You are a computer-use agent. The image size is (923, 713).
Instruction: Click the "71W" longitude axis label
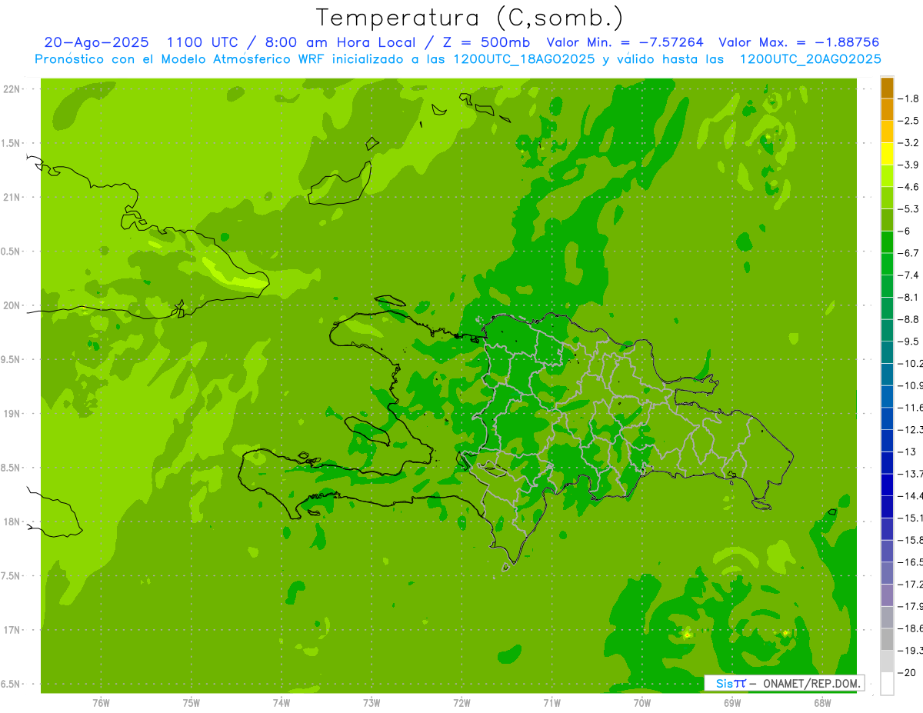click(x=551, y=703)
